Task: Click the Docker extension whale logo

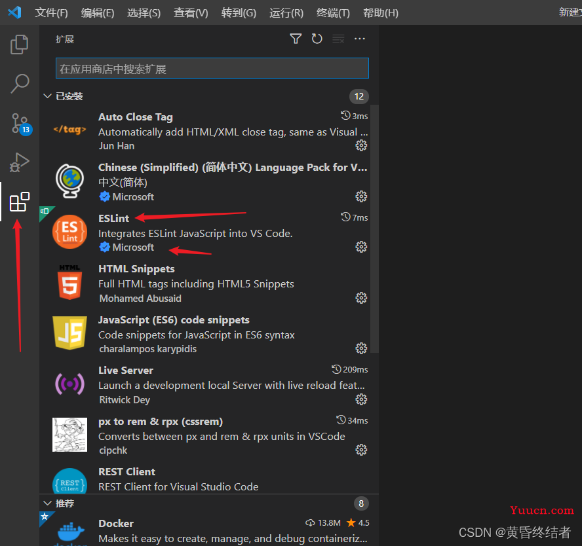Action: tap(71, 534)
